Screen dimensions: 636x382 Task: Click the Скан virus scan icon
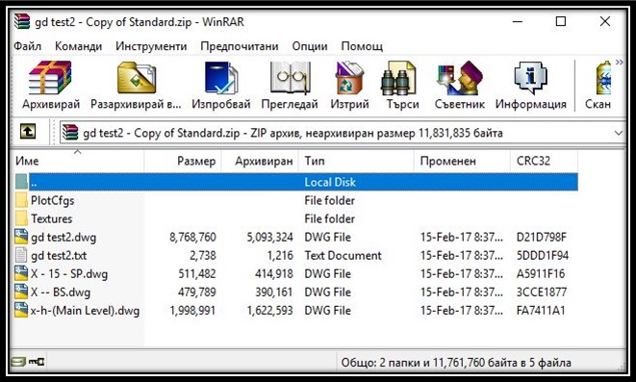click(602, 77)
